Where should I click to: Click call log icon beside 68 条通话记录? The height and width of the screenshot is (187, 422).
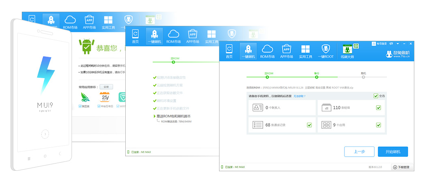point(257,125)
